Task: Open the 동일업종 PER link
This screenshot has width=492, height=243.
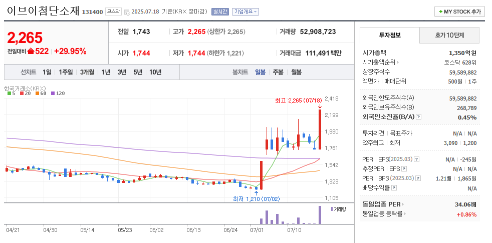Action: tap(383, 204)
